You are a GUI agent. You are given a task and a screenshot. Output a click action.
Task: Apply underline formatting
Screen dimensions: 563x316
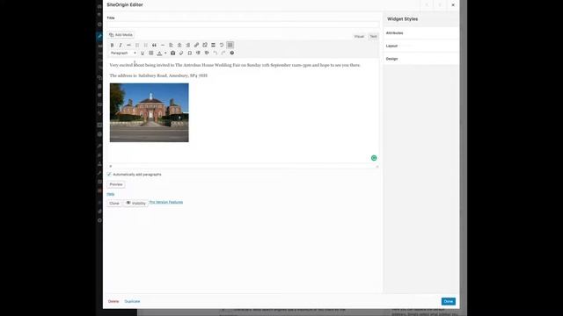143,53
